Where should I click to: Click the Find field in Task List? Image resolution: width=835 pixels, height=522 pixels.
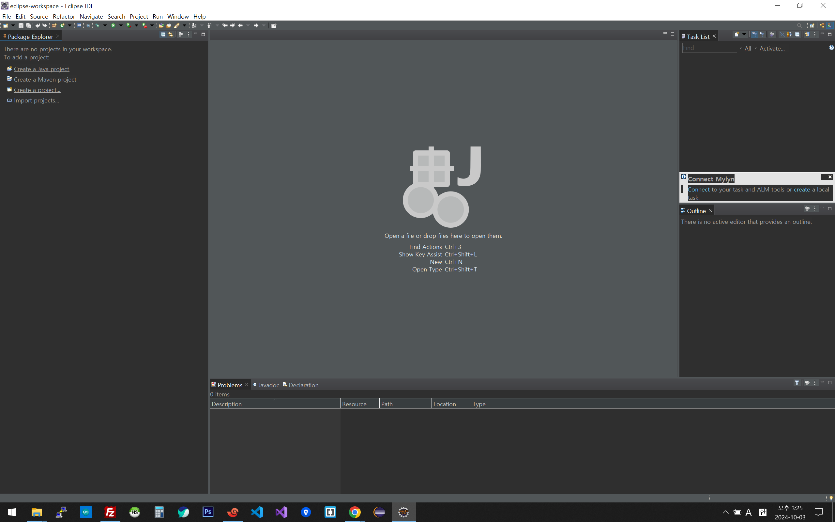[x=709, y=48]
